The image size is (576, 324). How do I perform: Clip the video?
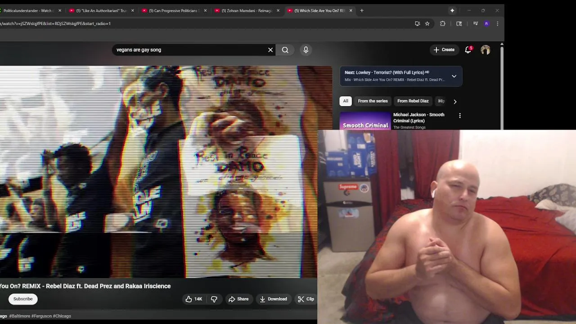point(306,299)
